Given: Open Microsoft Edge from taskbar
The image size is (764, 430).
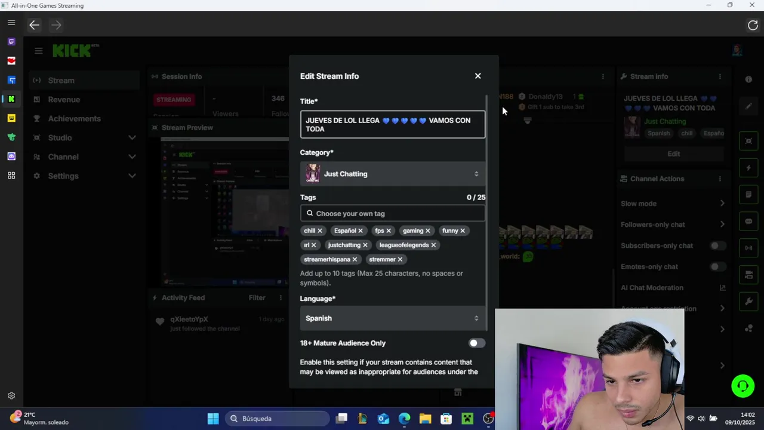Looking at the screenshot, I should click(405, 419).
